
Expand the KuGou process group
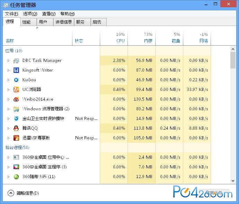coord(9,80)
